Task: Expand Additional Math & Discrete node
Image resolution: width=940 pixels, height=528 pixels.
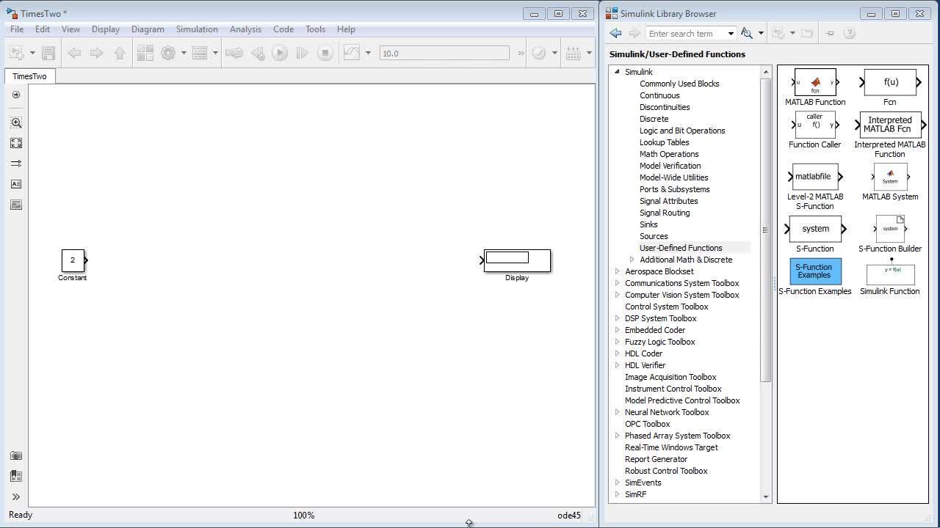Action: 632,260
